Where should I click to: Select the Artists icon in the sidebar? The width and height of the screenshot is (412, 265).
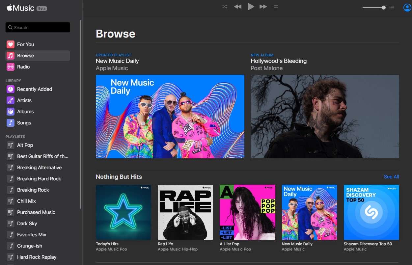point(10,100)
